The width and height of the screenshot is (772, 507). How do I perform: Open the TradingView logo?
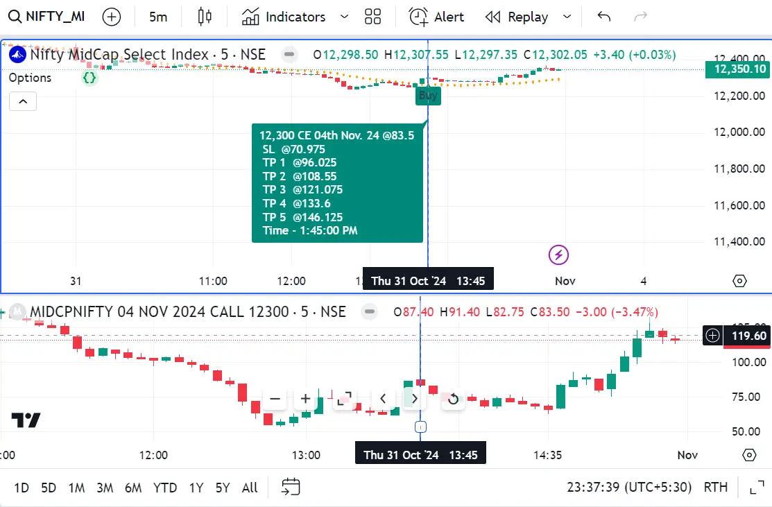pos(26,420)
